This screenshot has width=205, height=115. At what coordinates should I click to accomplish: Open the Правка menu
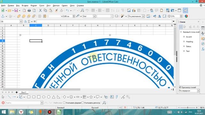pyautogui.click(x=11, y=5)
